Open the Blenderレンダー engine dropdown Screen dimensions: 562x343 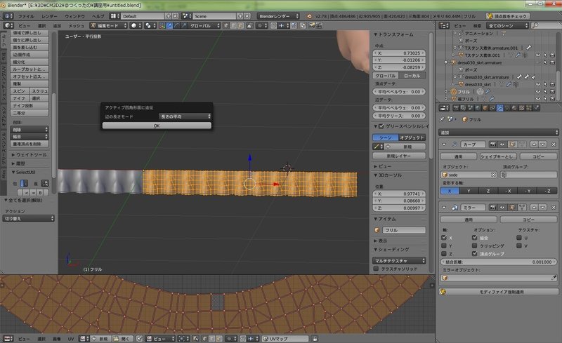pyautogui.click(x=277, y=16)
